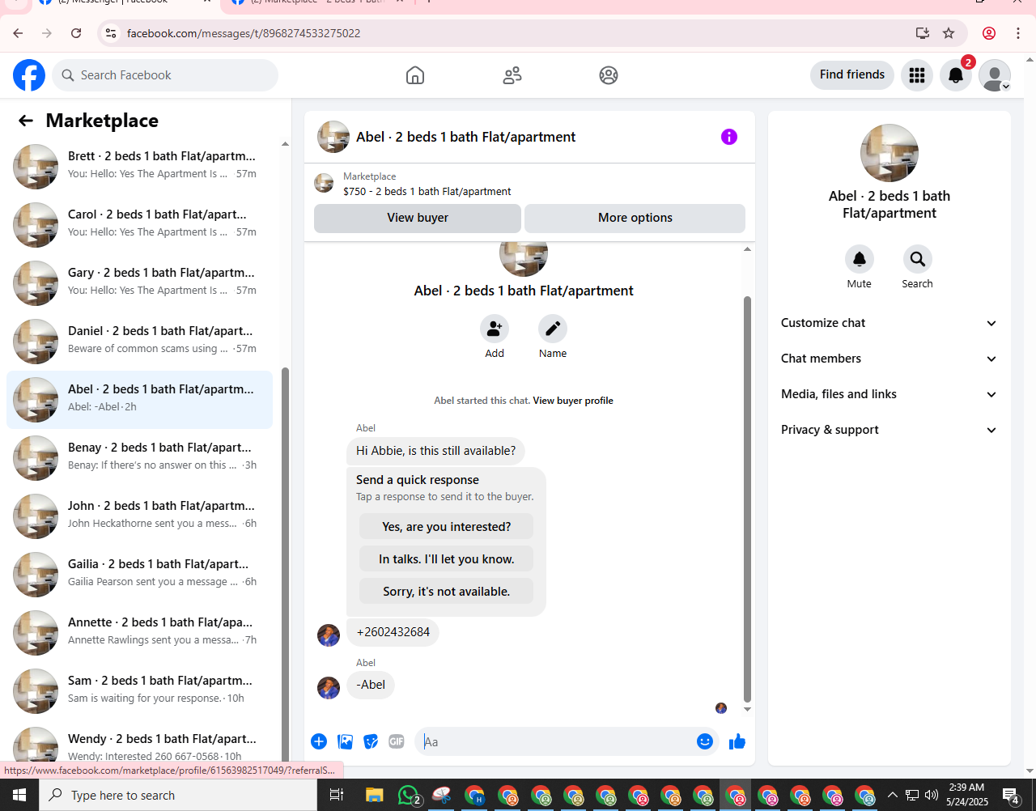The width and height of the screenshot is (1036, 811).
Task: Open WhatsApp from the taskbar
Action: coord(410,795)
